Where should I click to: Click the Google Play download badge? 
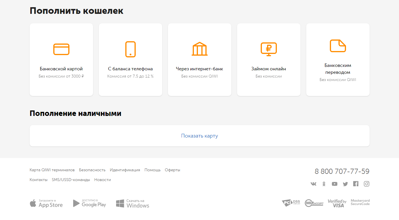89,203
